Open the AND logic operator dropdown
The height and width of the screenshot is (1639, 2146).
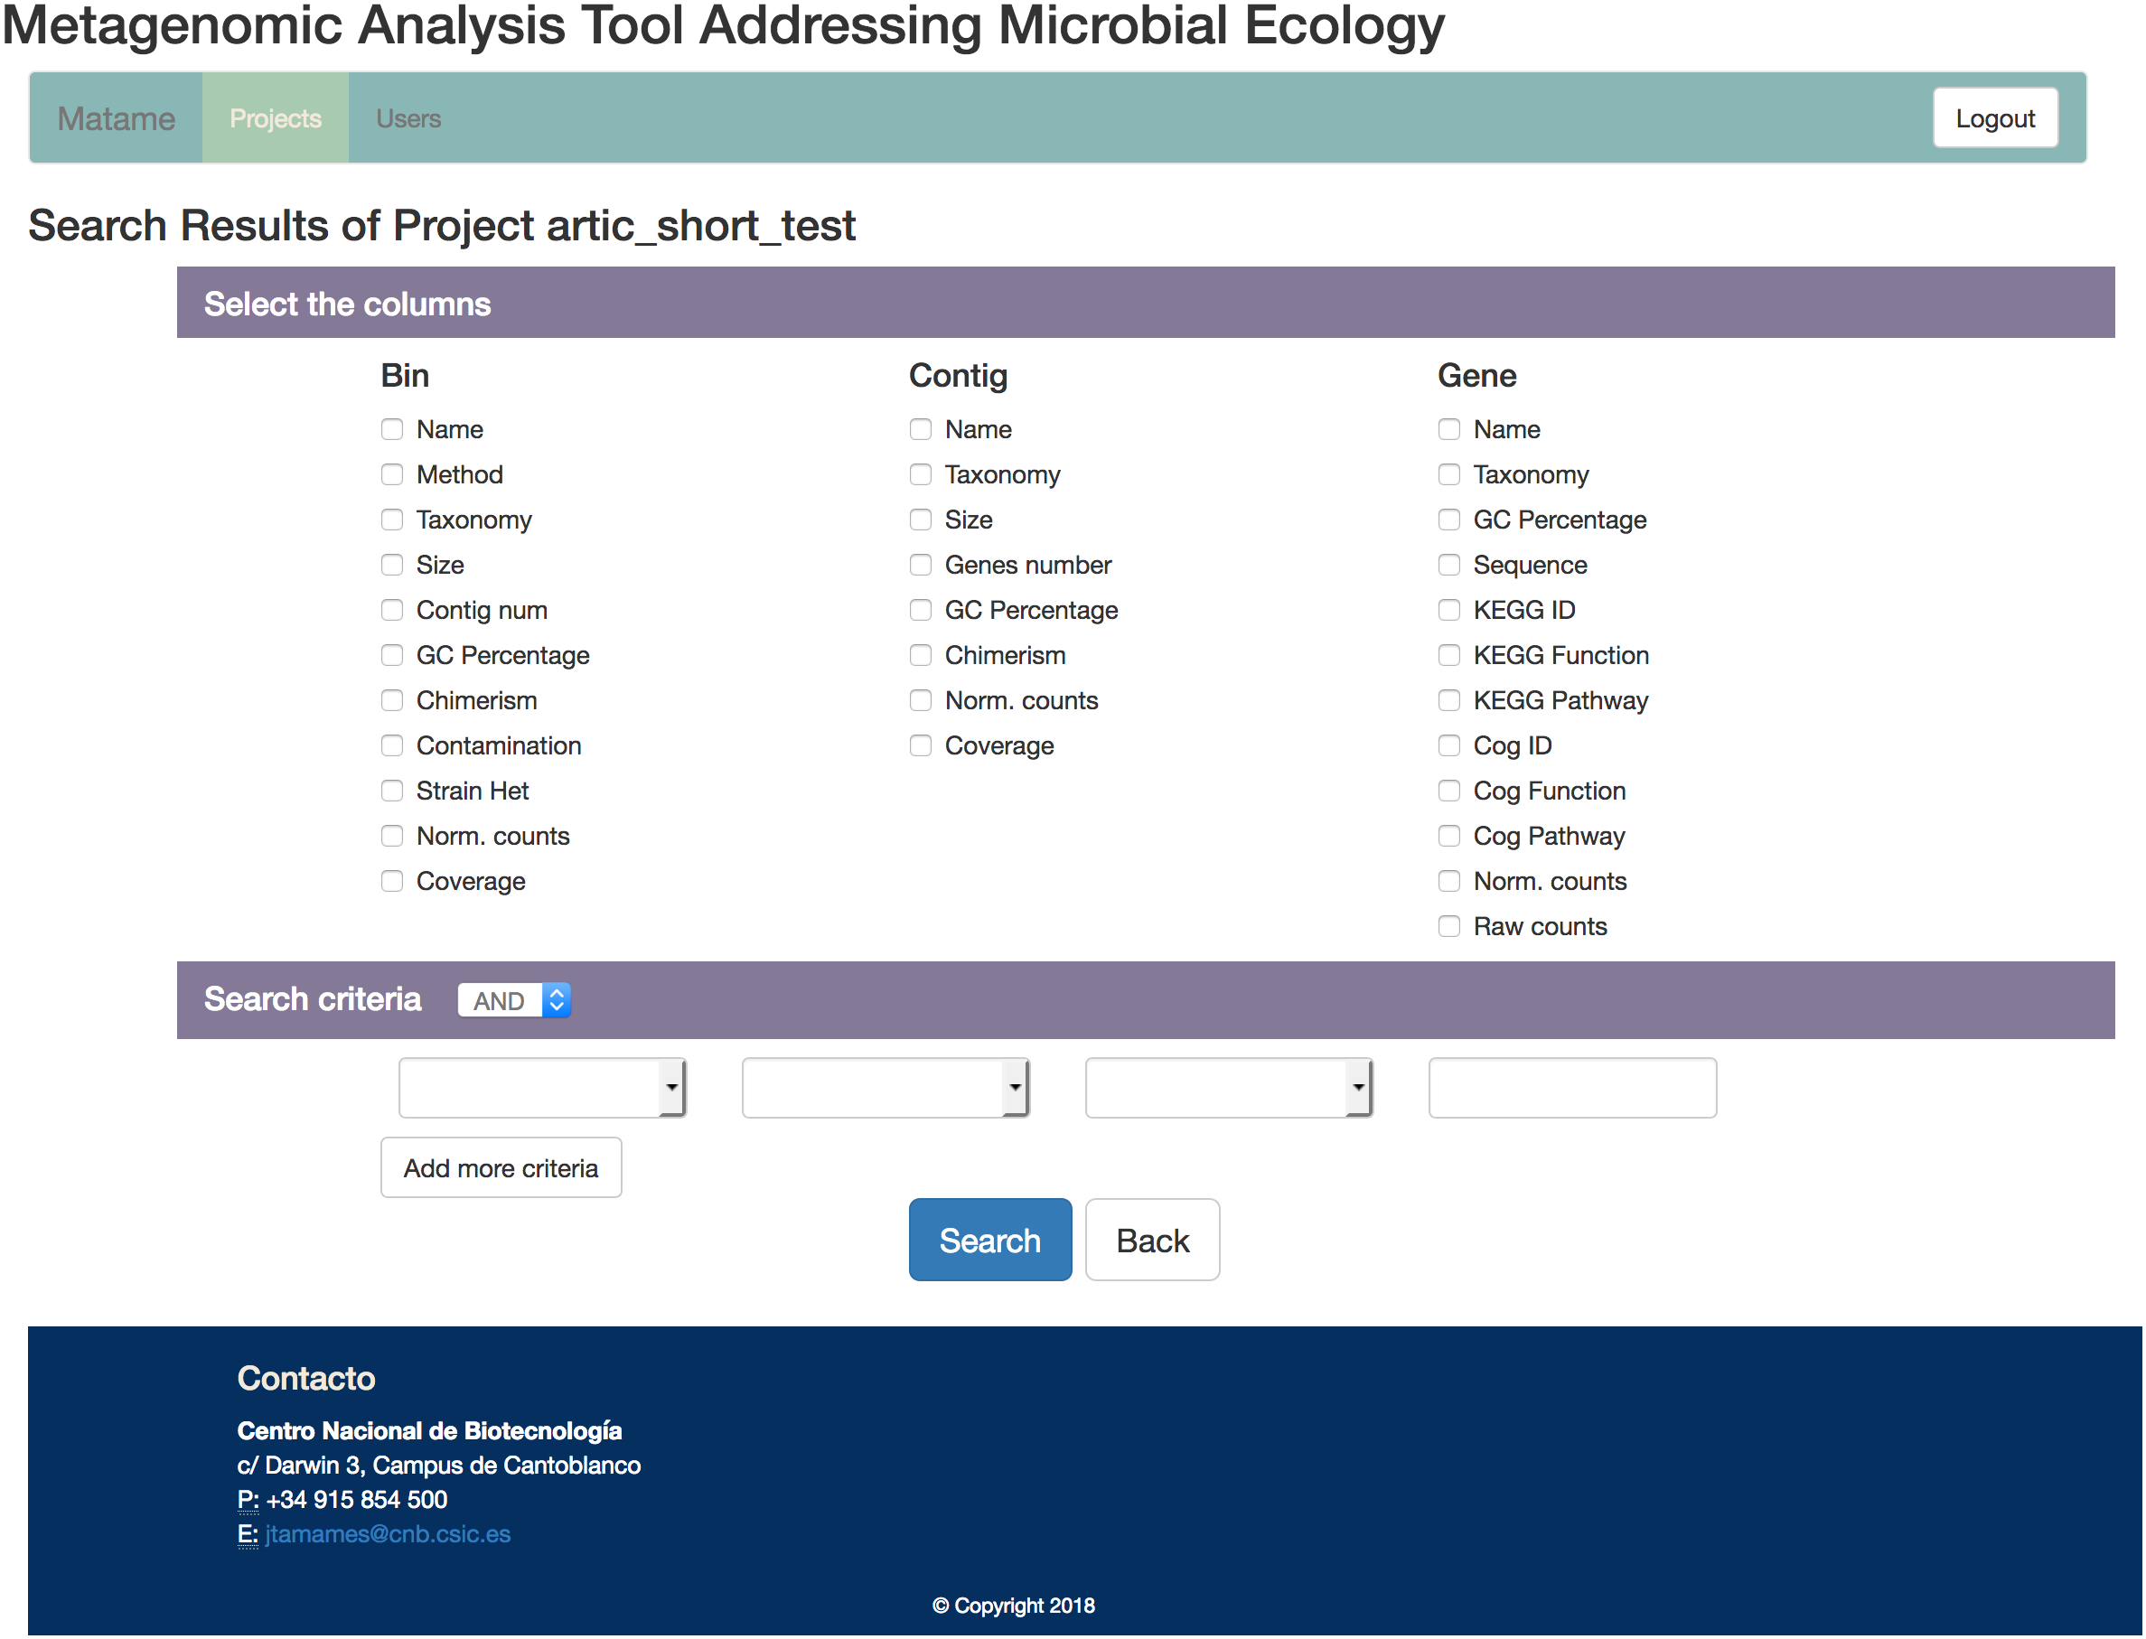tap(514, 1000)
